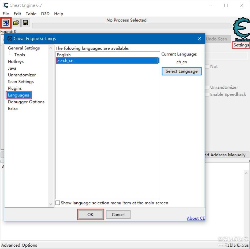
Task: Click address list scrollbar up arrow
Action: (246, 173)
